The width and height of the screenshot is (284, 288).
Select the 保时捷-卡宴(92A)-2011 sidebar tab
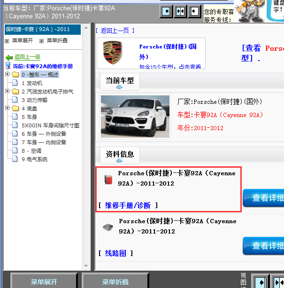[x=43, y=30]
